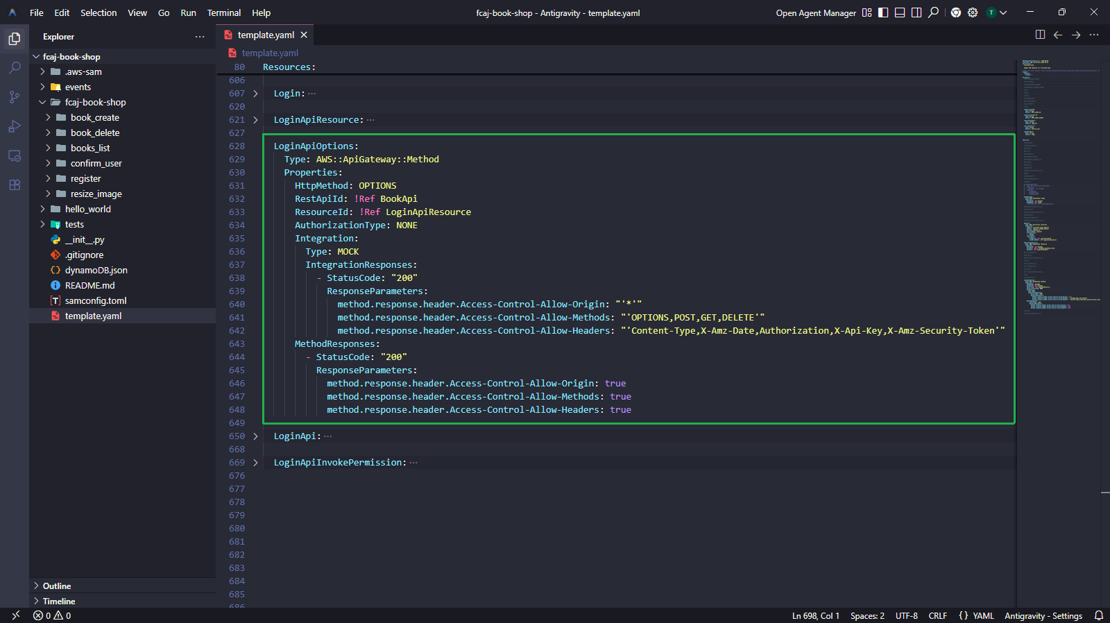The height and width of the screenshot is (623, 1110).
Task: Open Source Control view
Action: click(15, 97)
